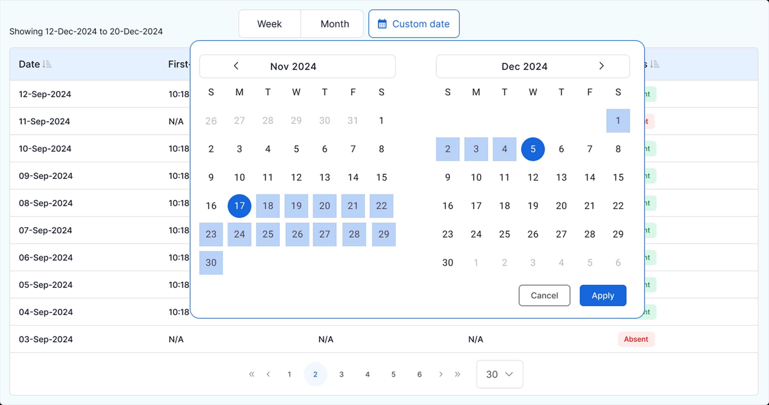Click the calendar icon on Custom date

(382, 24)
